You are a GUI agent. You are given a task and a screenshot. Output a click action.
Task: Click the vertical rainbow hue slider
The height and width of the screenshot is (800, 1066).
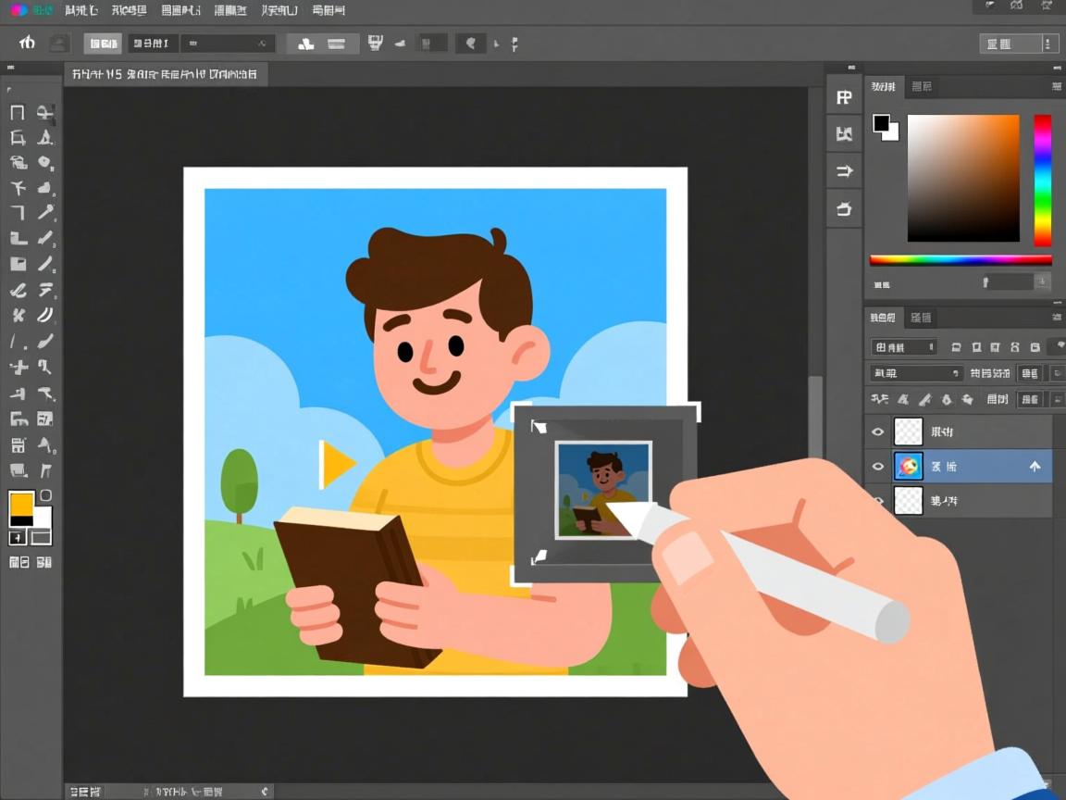(x=1043, y=180)
